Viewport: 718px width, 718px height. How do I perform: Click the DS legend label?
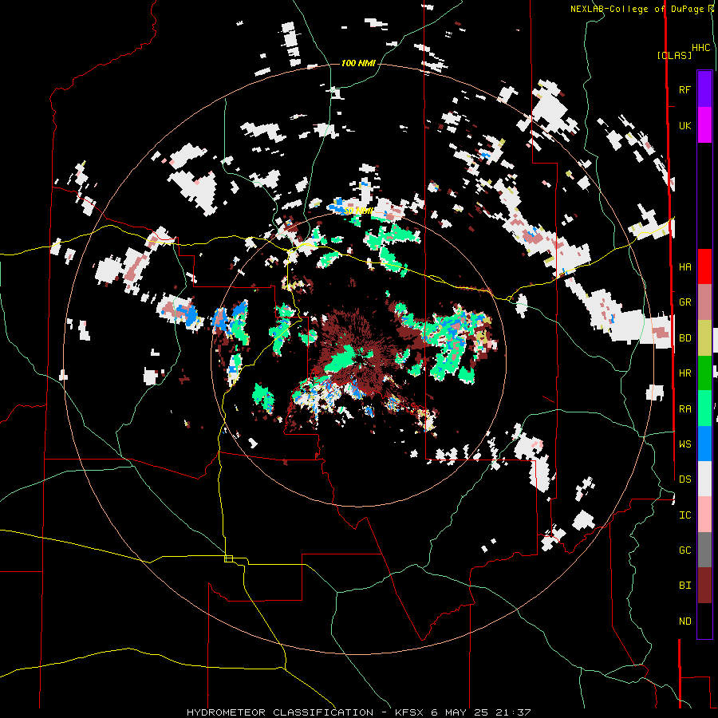tap(684, 479)
